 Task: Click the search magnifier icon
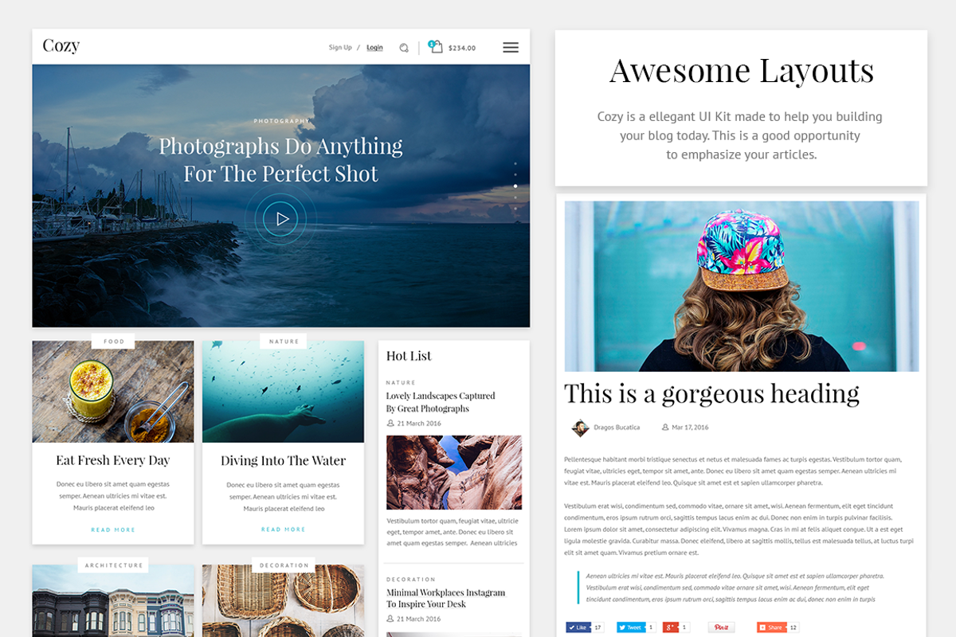pos(404,48)
